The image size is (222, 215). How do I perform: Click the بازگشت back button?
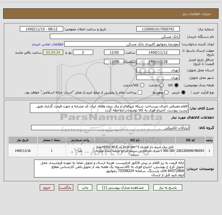click(66, 188)
